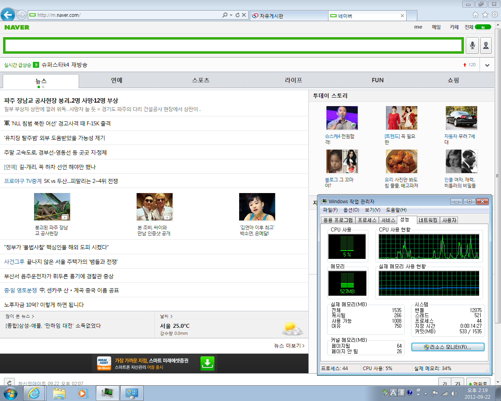
Task: Open the 보기(V) menu in Task Manager
Action: (373, 210)
